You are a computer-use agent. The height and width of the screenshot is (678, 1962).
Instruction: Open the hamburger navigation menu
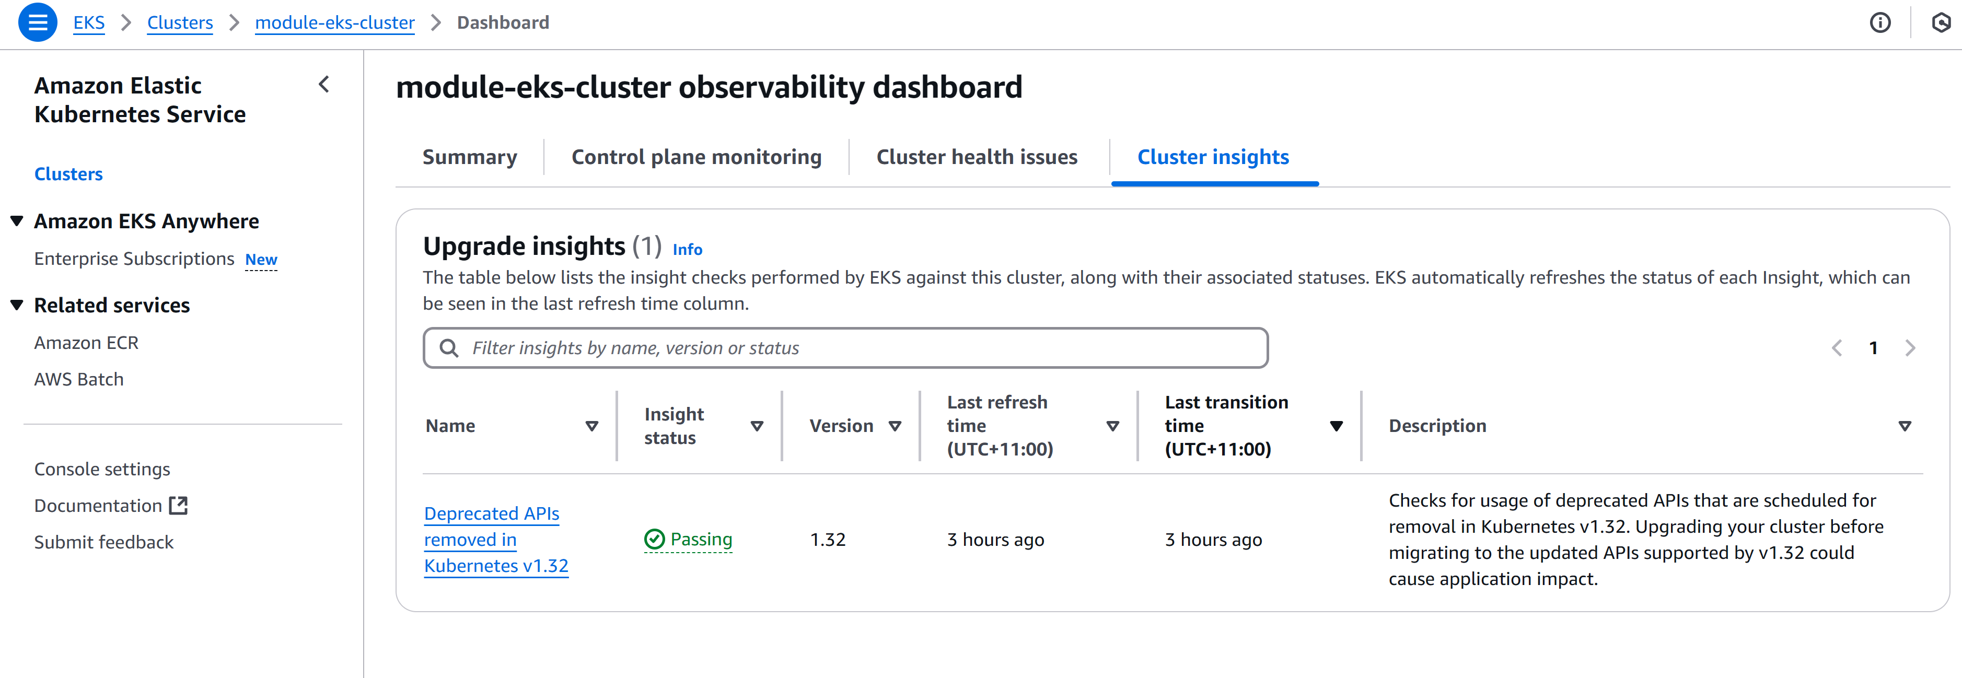(37, 23)
